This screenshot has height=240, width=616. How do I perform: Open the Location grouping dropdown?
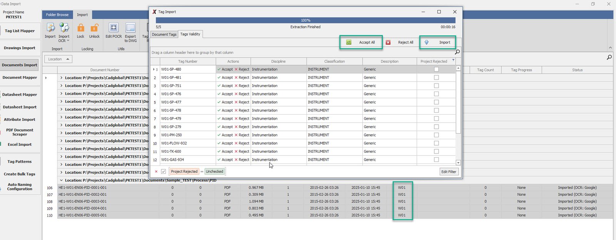click(x=59, y=59)
